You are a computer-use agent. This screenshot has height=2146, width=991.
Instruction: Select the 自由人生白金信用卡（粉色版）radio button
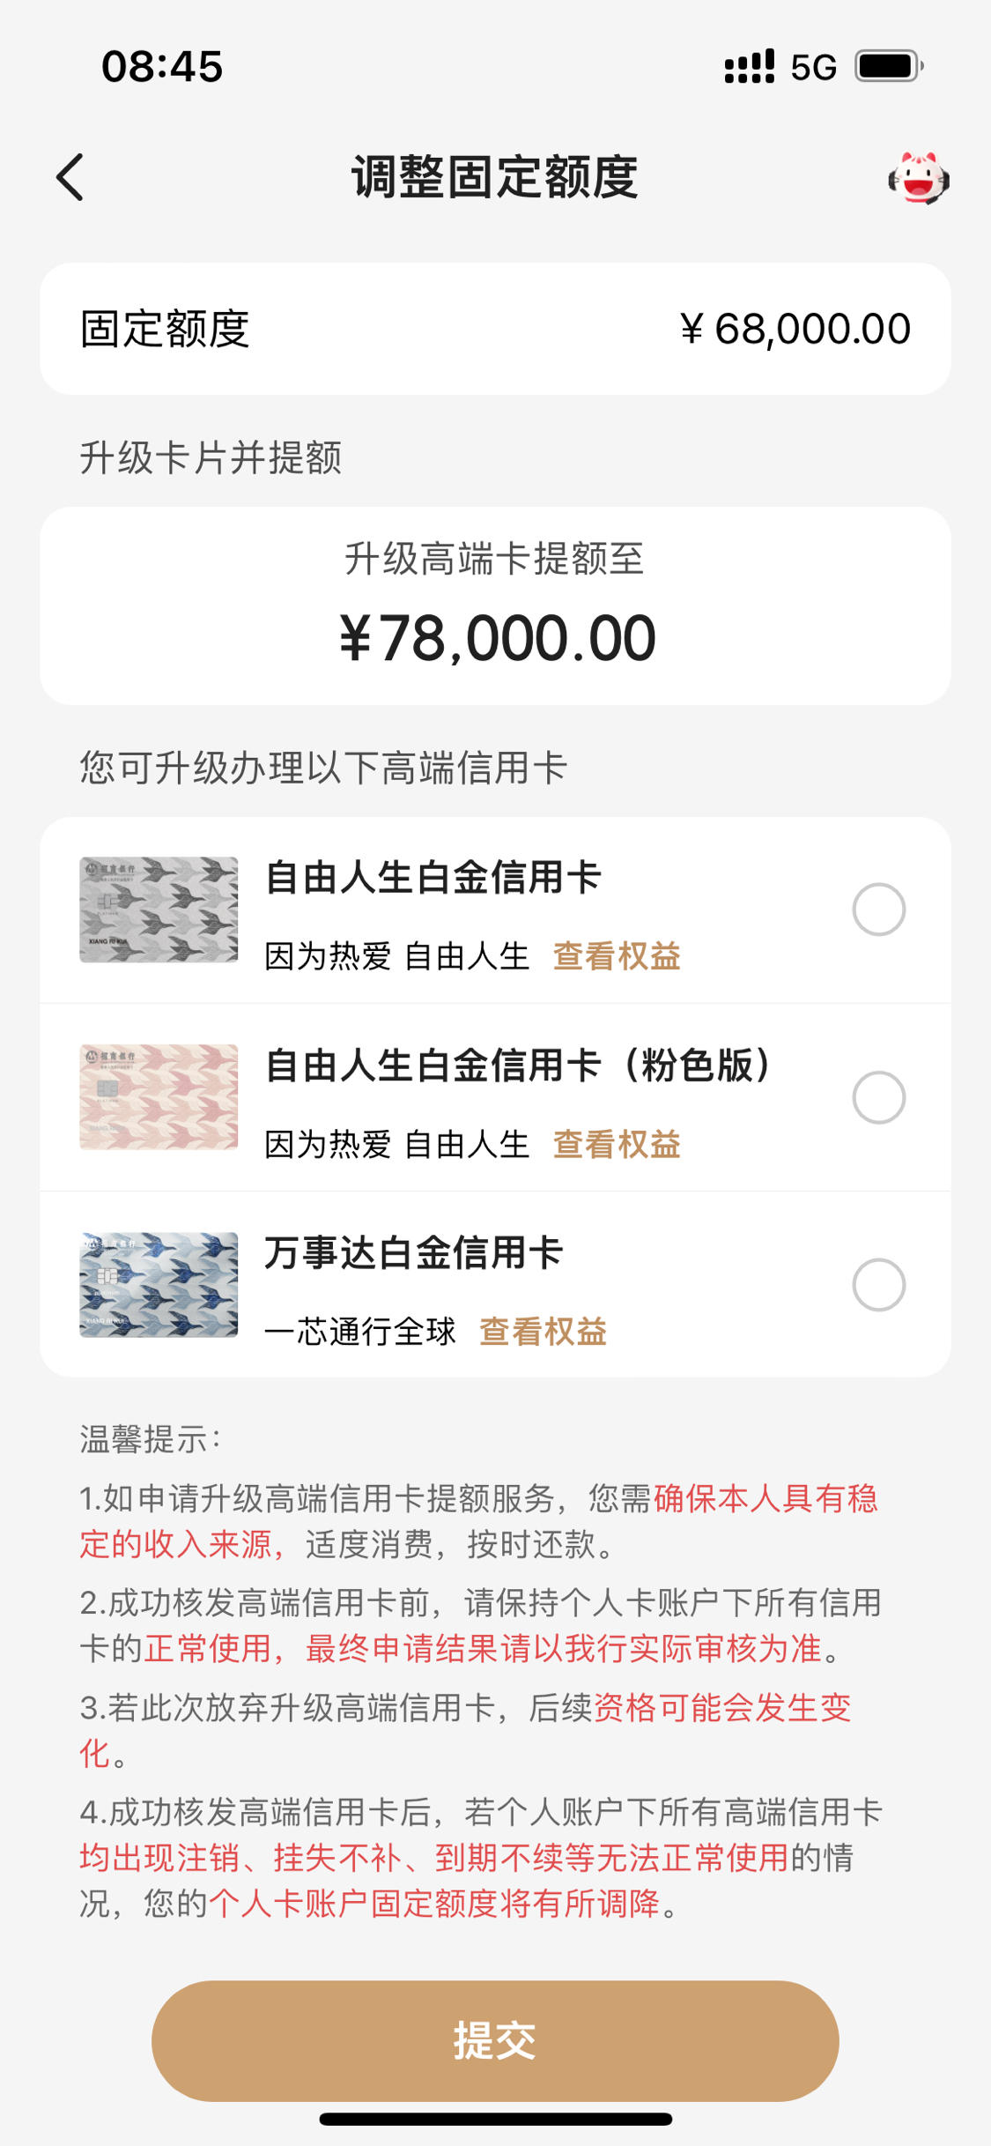click(x=878, y=1097)
